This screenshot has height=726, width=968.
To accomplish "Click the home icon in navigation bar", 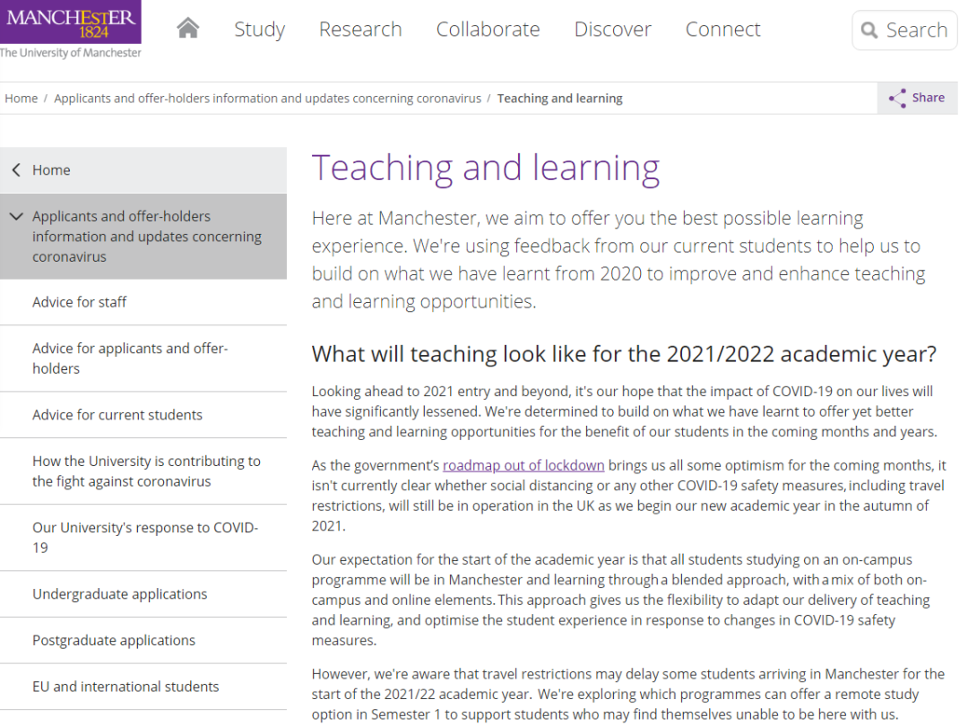I will tap(187, 29).
